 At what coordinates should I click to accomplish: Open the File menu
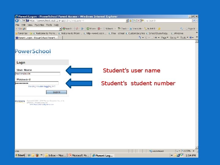click(17, 25)
